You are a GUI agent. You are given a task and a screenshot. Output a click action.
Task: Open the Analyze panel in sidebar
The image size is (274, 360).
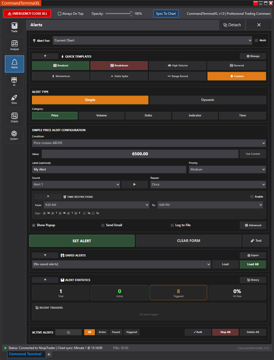tap(14, 45)
